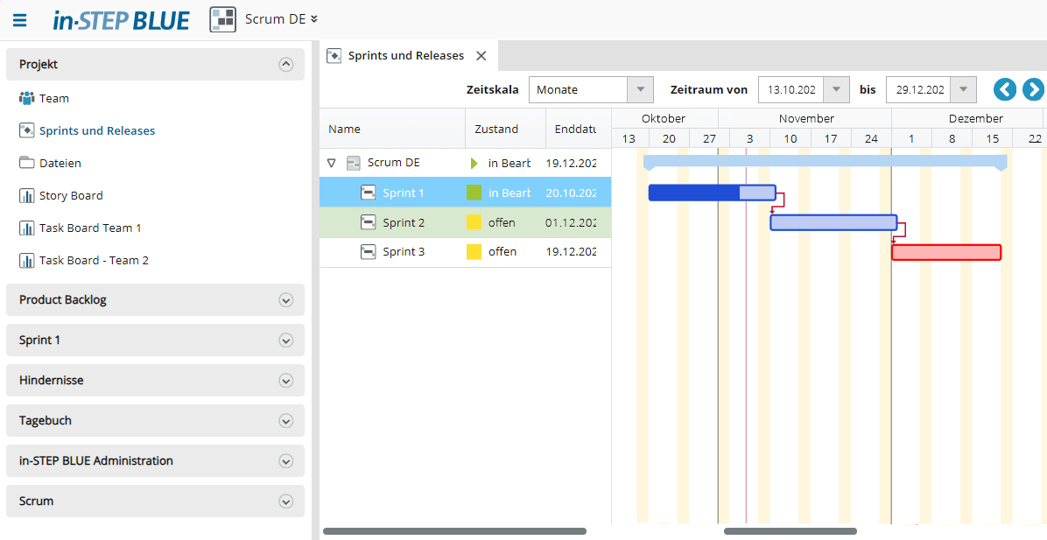
Task: Click the forward navigation arrow button
Action: [x=1033, y=89]
